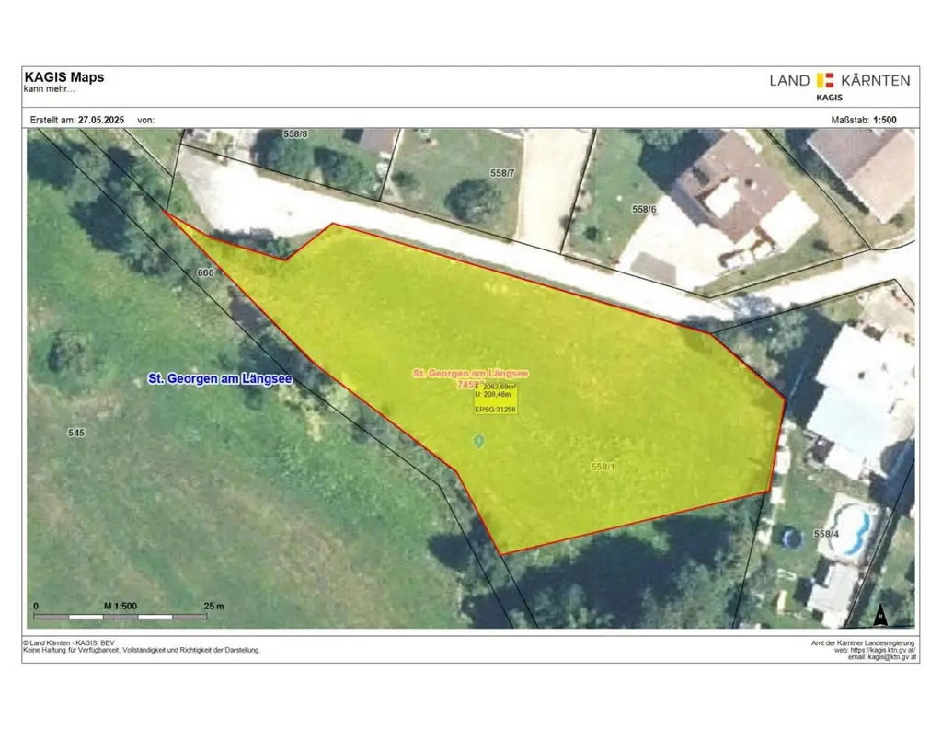Screen dimensions: 942x729
Task: Select parcel label 558/6
Action: click(x=644, y=209)
